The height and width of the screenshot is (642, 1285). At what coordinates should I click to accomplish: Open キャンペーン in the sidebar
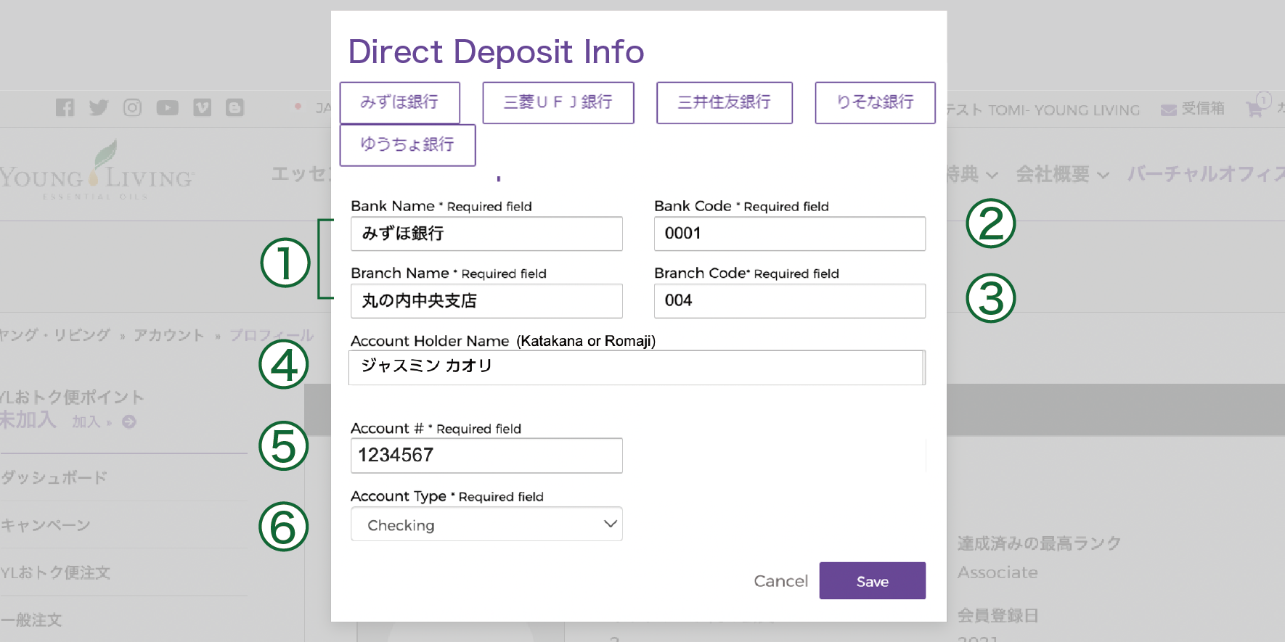point(46,525)
